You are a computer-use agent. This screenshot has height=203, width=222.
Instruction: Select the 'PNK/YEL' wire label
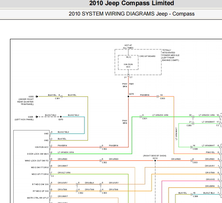[x=211, y=152]
